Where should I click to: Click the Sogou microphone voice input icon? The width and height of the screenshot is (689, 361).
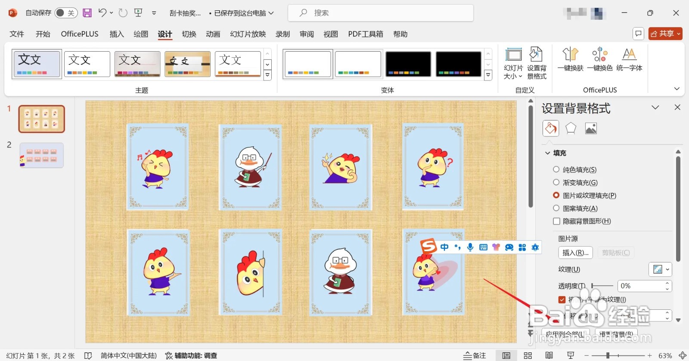(470, 247)
